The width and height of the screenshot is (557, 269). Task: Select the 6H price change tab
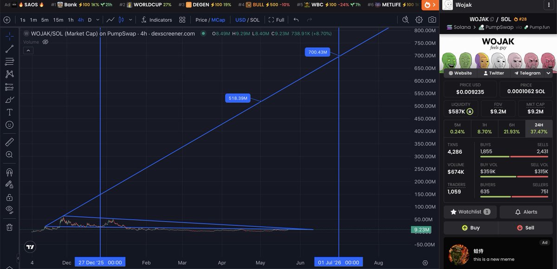511,128
